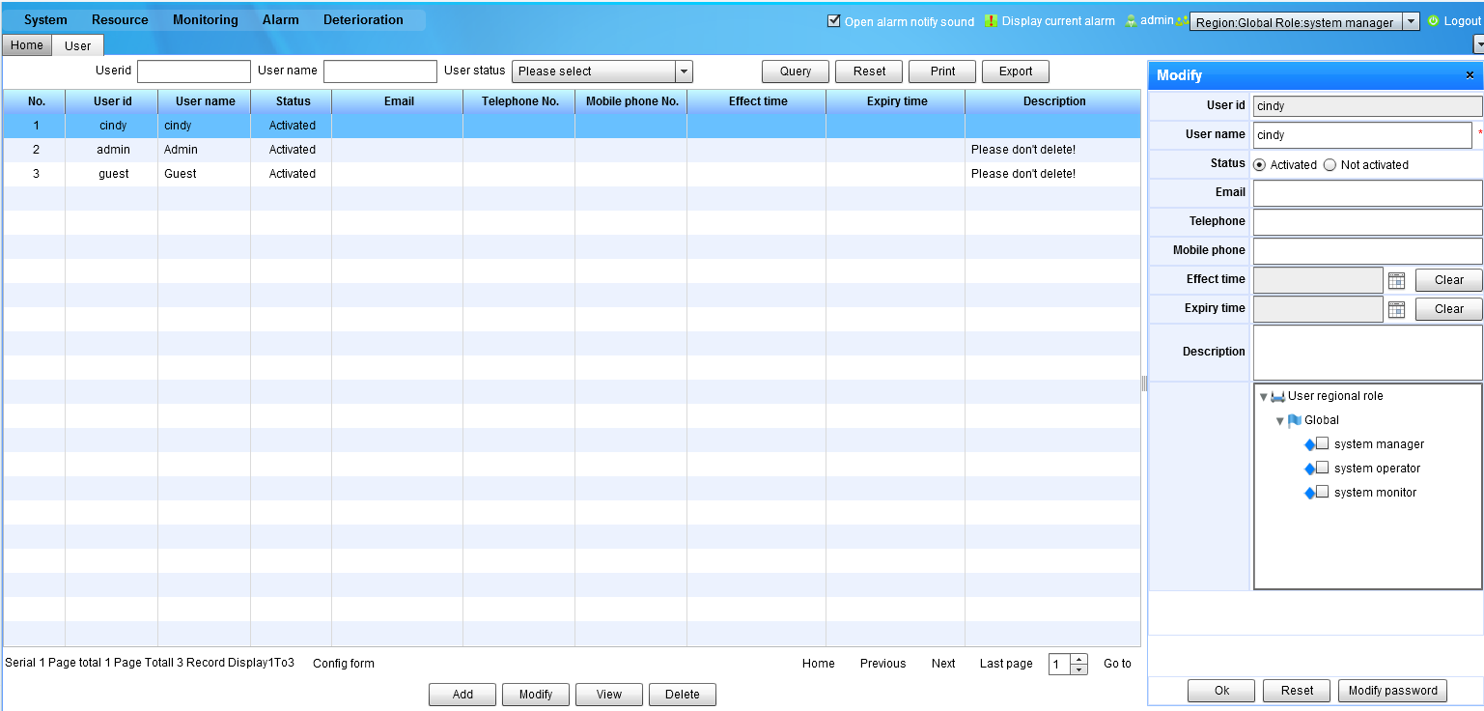
Task: Click the Next page link
Action: click(943, 664)
